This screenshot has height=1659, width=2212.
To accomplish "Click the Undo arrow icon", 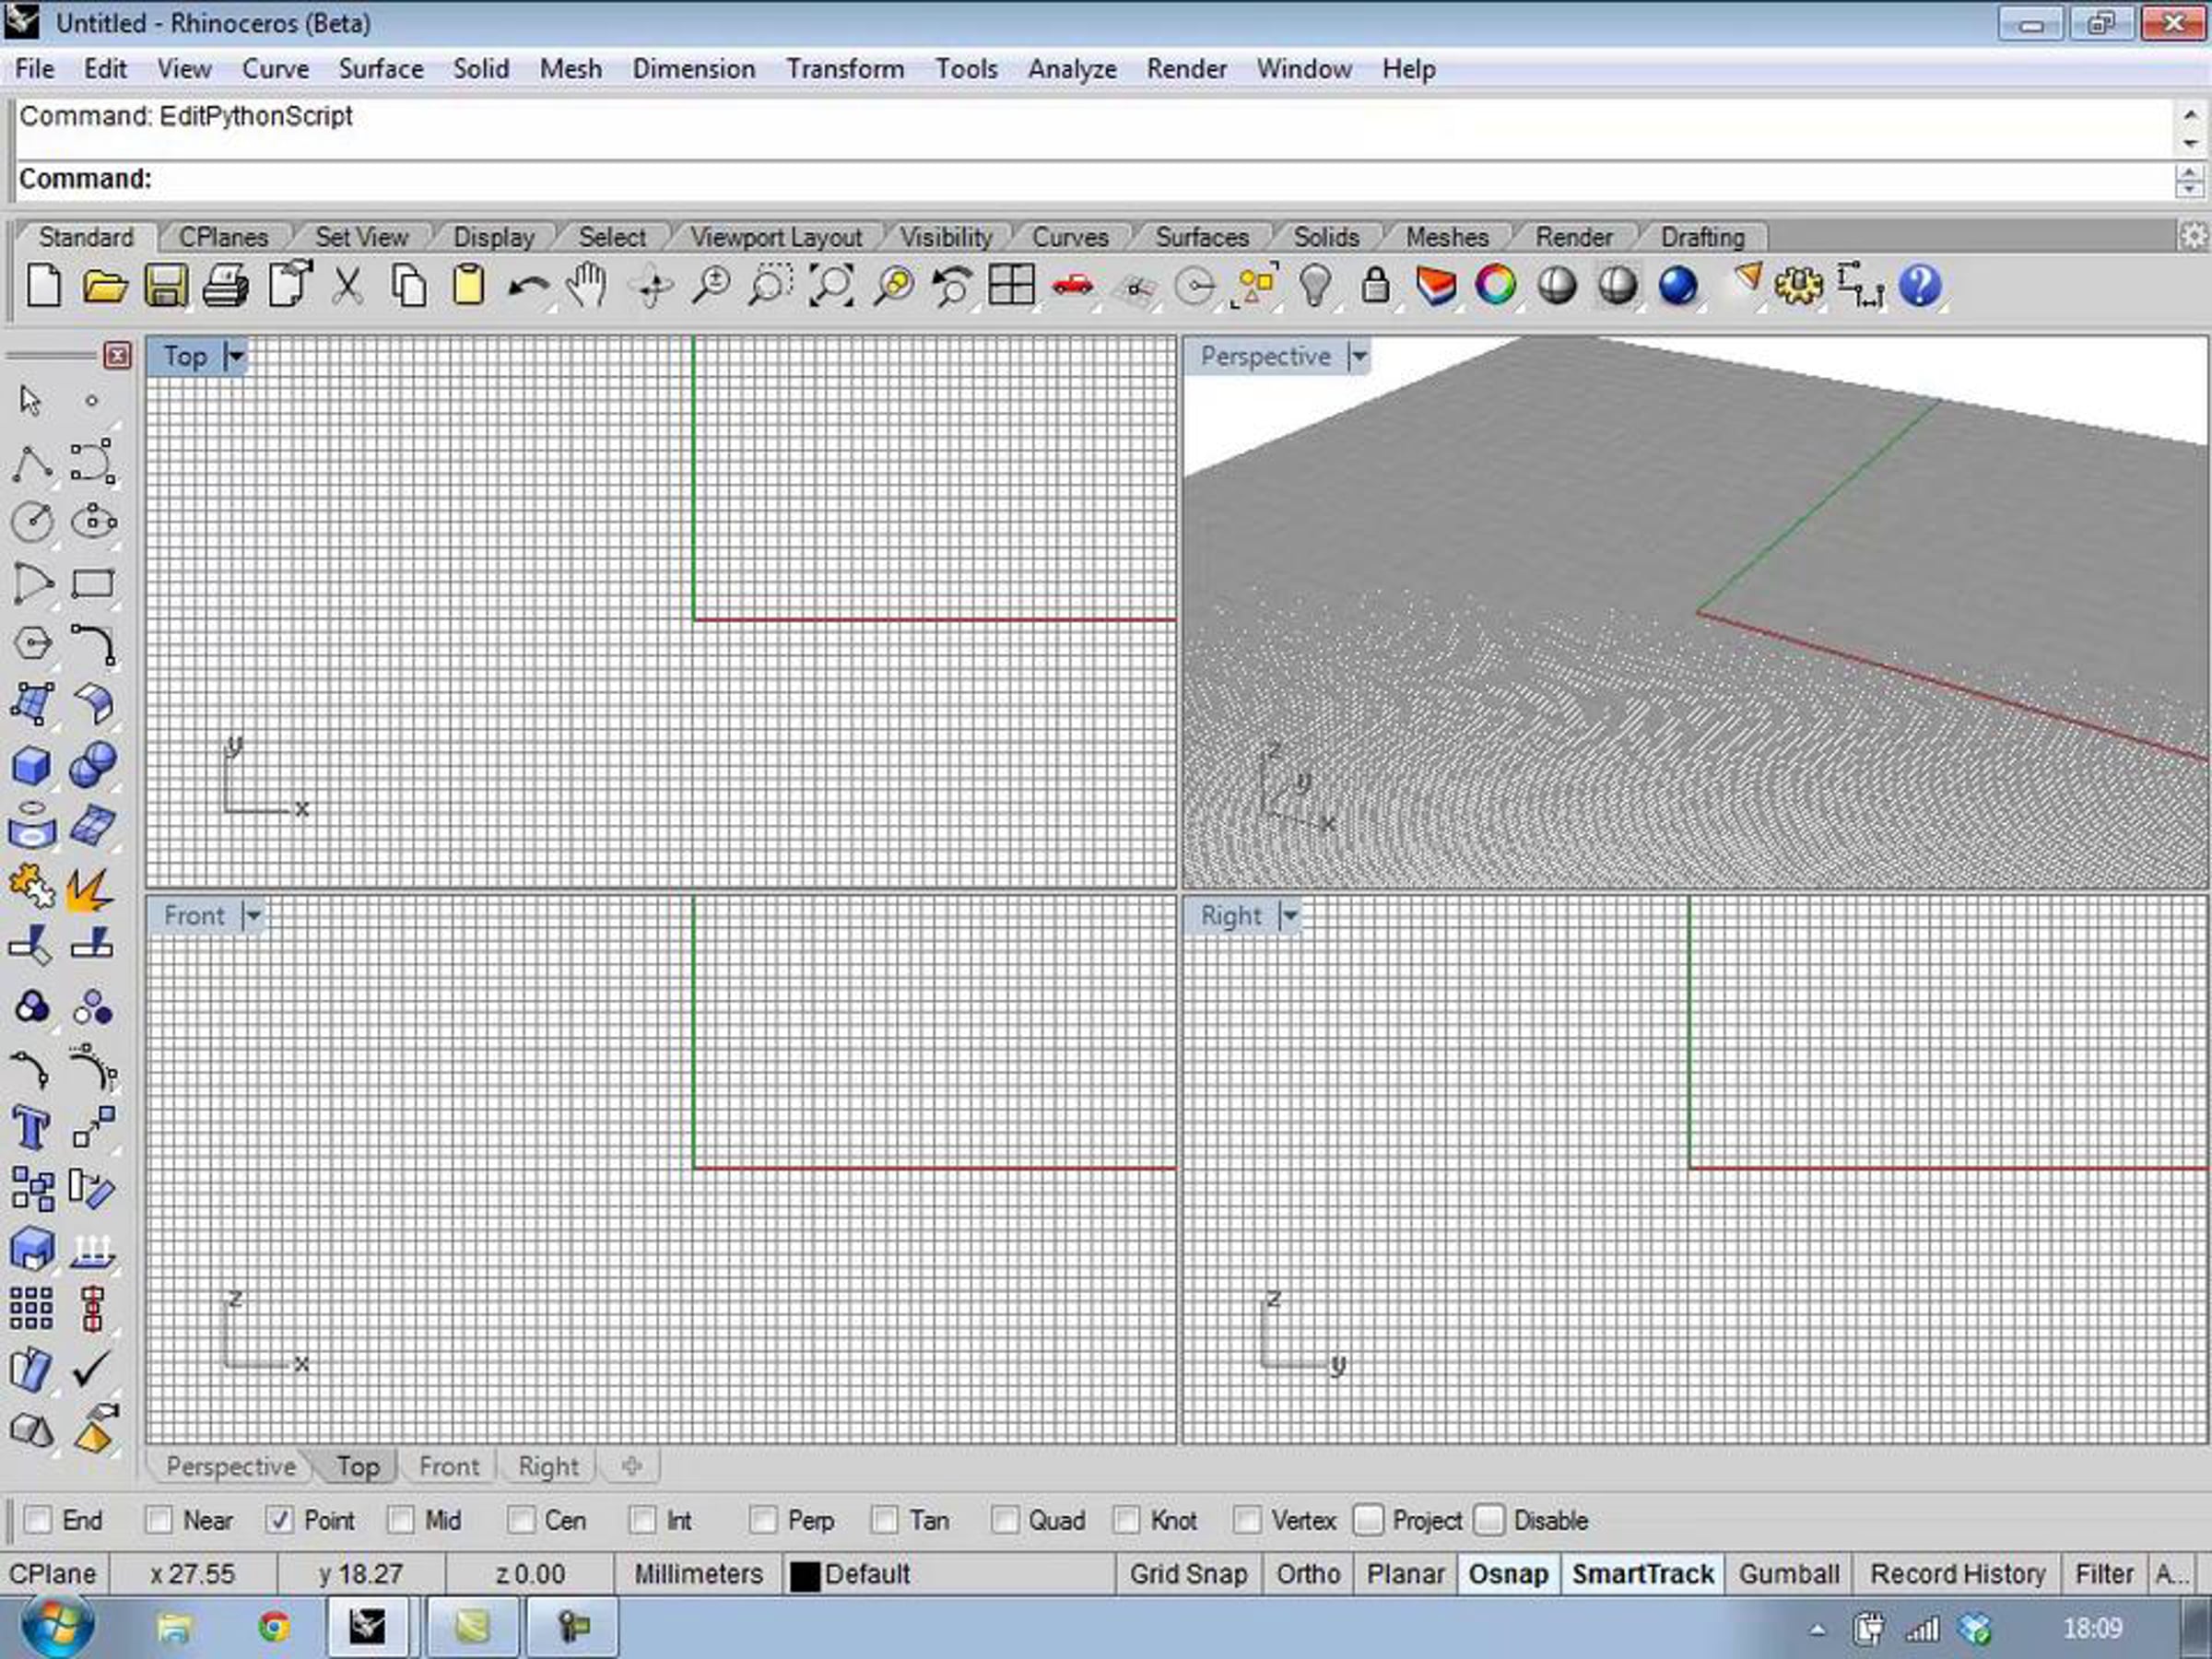I will [x=527, y=288].
